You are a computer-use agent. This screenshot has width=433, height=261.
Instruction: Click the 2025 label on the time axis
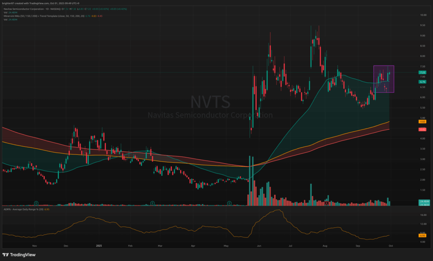99,245
